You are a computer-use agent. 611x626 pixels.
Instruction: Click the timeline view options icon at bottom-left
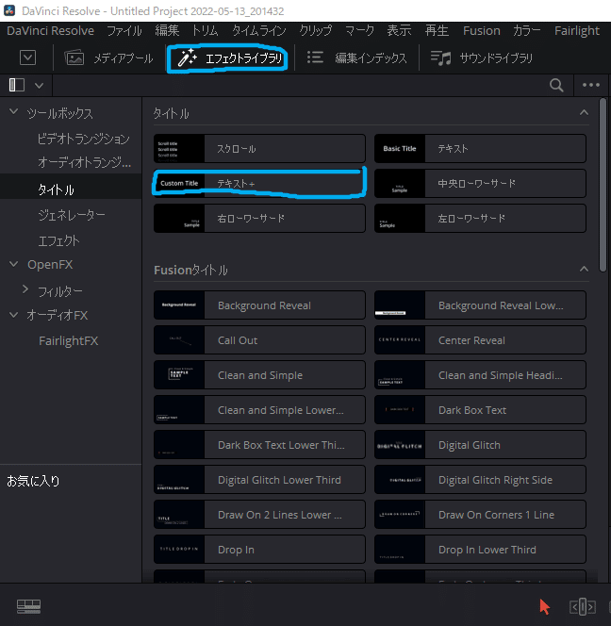tap(28, 606)
